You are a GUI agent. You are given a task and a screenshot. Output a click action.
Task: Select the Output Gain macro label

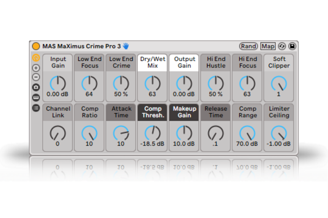coord(184,62)
